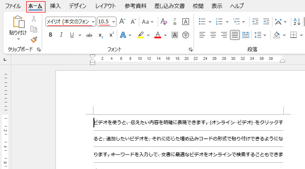
Task: Toggle character shading gray A
Action: [175, 35]
